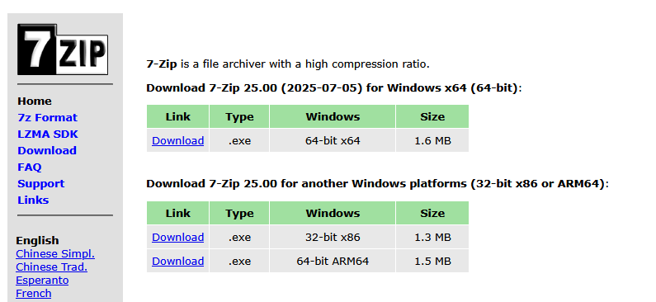The height and width of the screenshot is (302, 656).
Task: Open the FAQ page
Action: (29, 168)
